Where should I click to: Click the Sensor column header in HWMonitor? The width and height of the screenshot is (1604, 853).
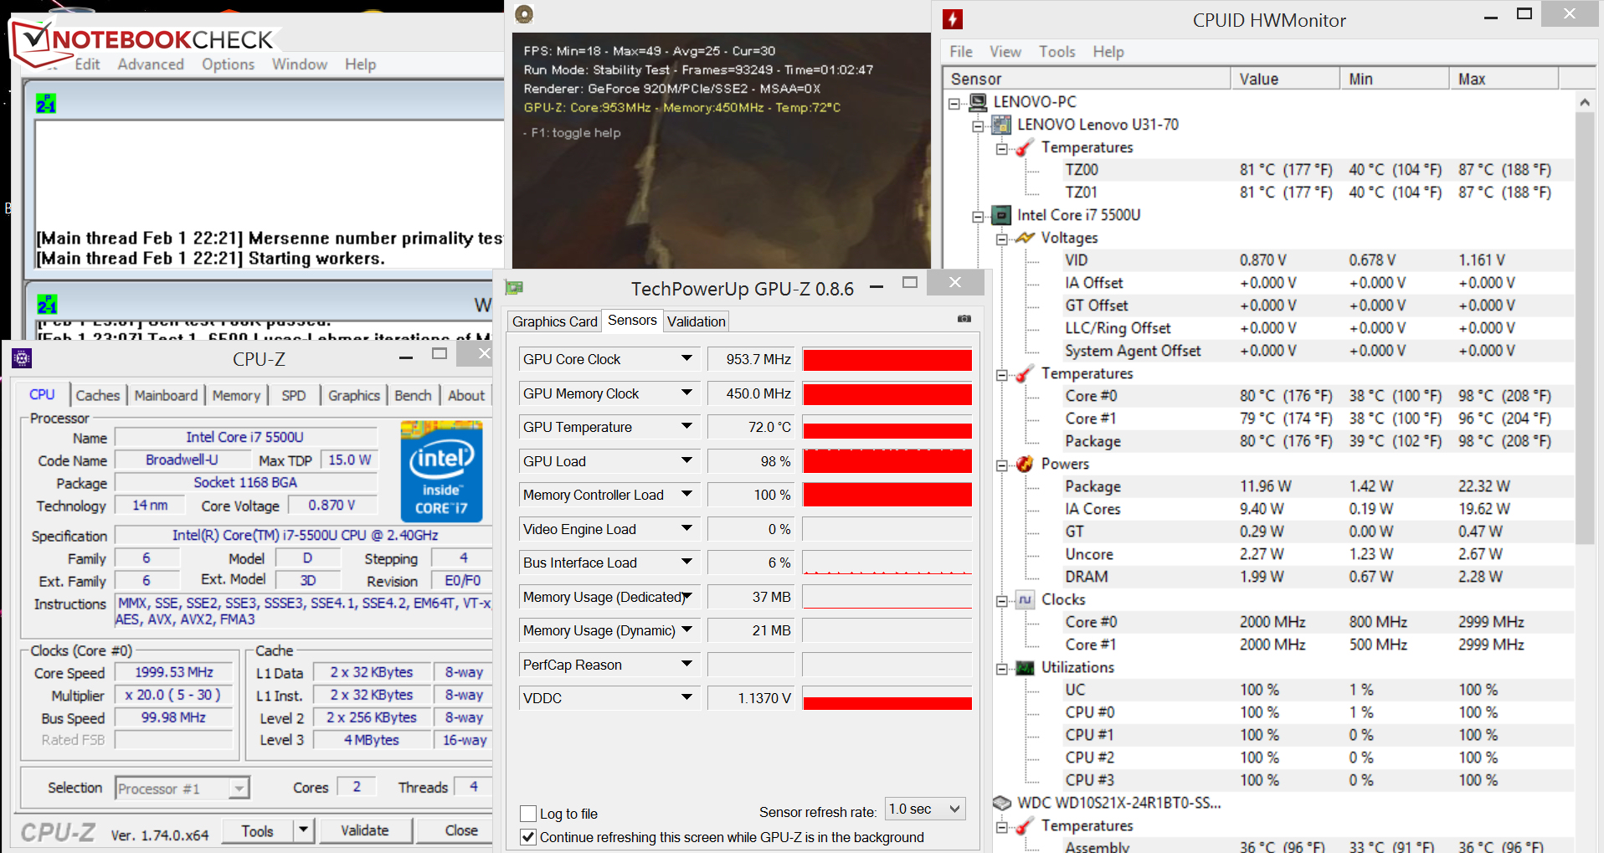[x=1087, y=79]
